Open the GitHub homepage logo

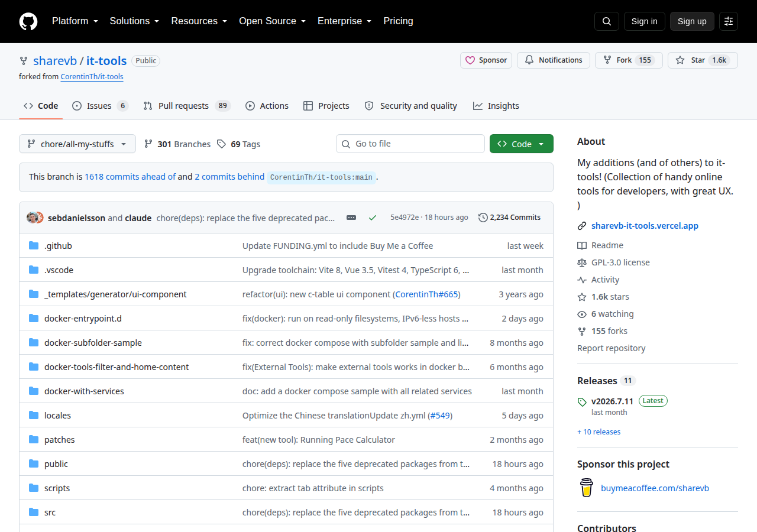[28, 21]
